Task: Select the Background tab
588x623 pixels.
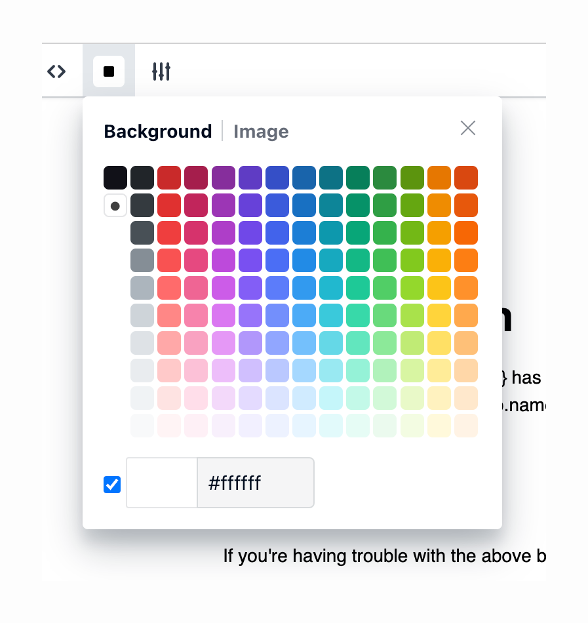Action: [157, 131]
